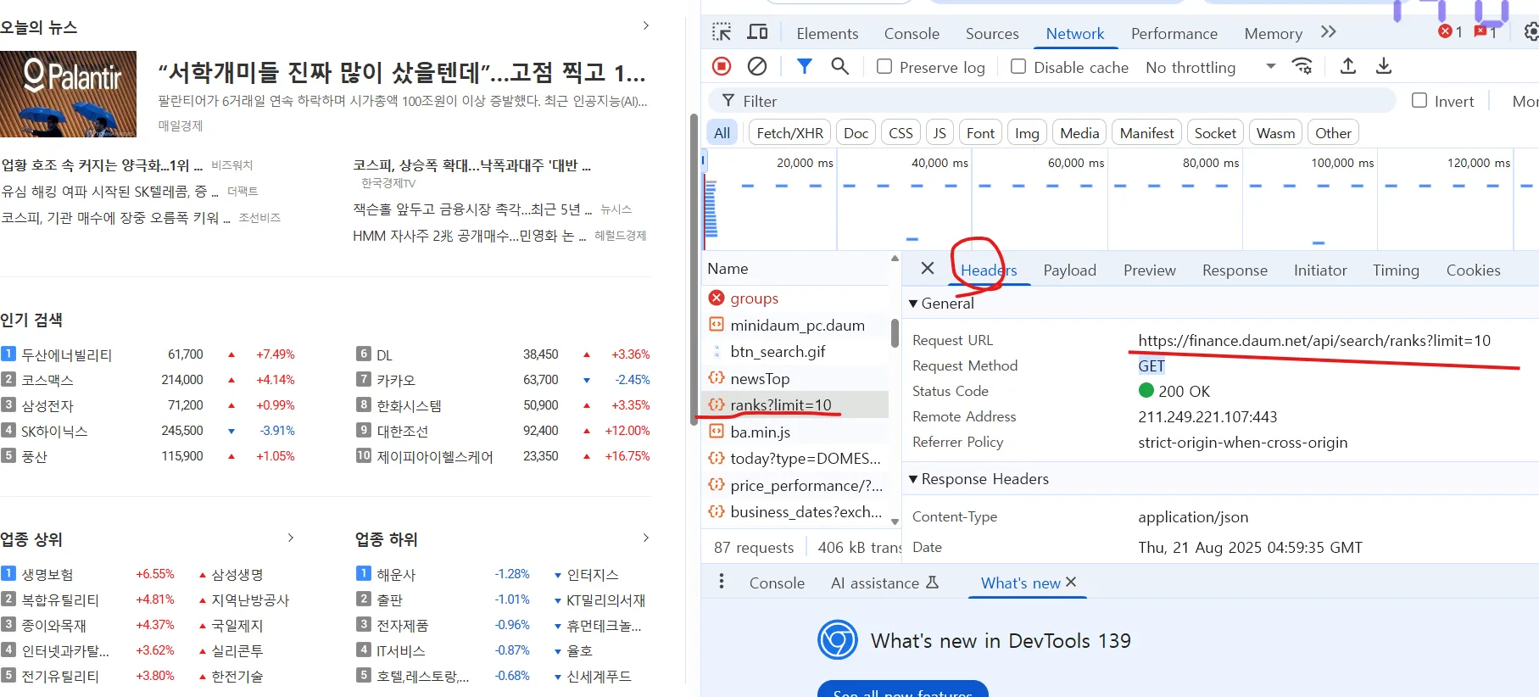Open the Initiator tab
The width and height of the screenshot is (1539, 697).
[1319, 270]
